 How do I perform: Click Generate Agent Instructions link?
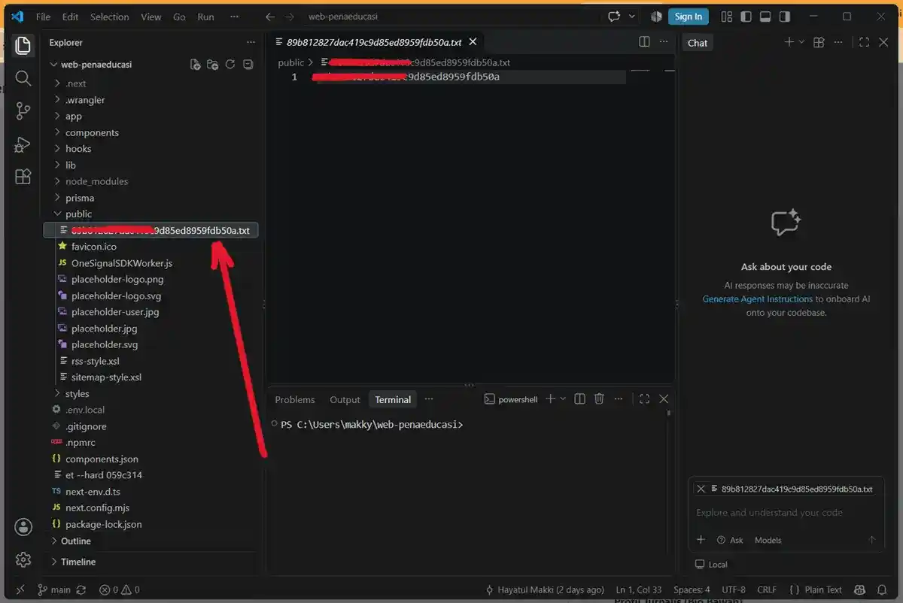click(x=758, y=299)
